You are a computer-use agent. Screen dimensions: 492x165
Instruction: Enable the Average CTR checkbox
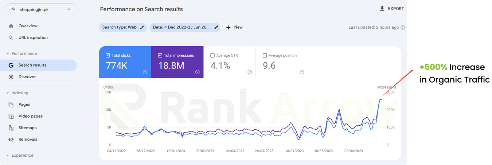(212, 55)
